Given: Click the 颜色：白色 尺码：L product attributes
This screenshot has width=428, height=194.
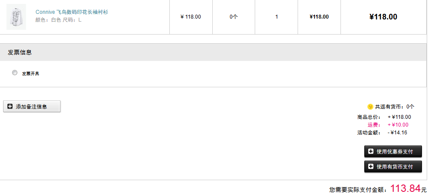Looking at the screenshot, I should coord(58,20).
